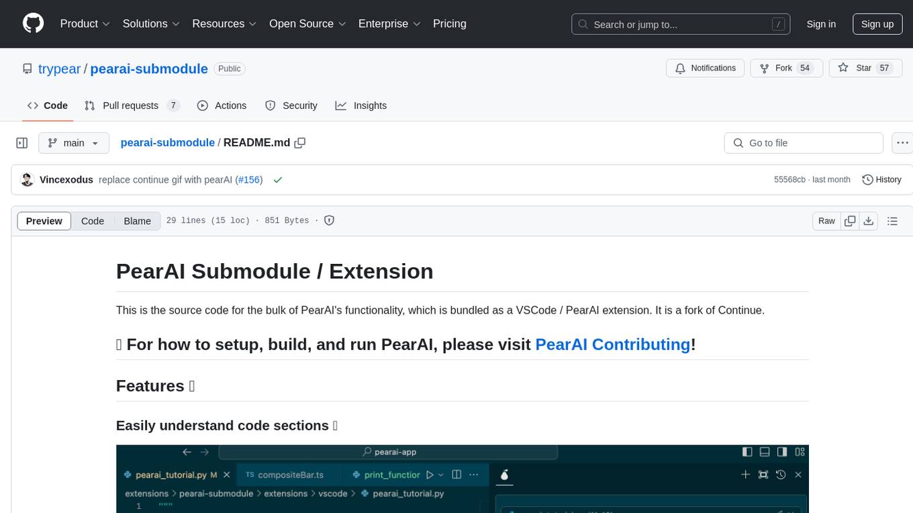913x513 pixels.
Task: View the commit checks status checkmark
Action: (x=277, y=179)
